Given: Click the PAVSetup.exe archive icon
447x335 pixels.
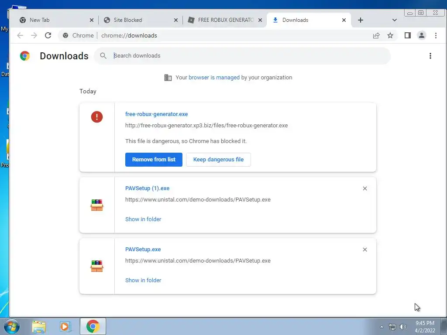Looking at the screenshot, I should [97, 266].
